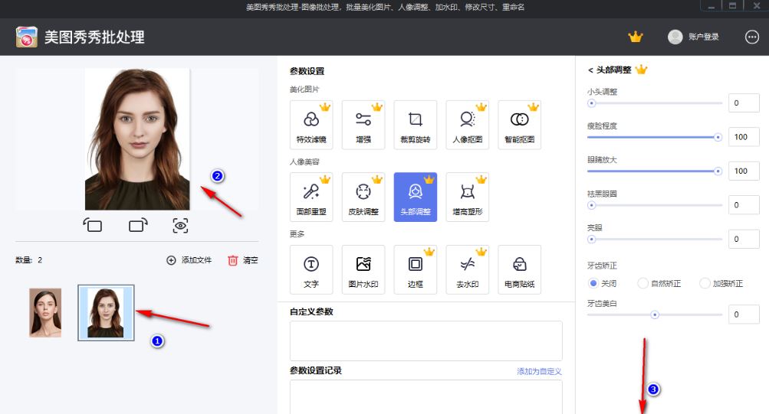
Task: Open the more options ellipsis menu
Action: 751,37
